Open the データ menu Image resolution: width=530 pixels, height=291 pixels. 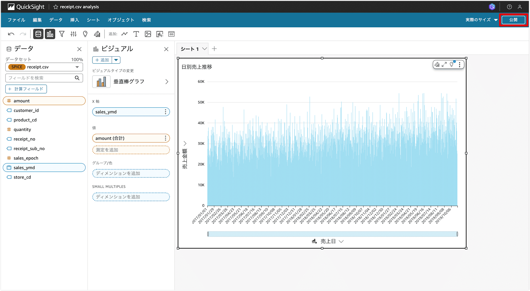[56, 20]
